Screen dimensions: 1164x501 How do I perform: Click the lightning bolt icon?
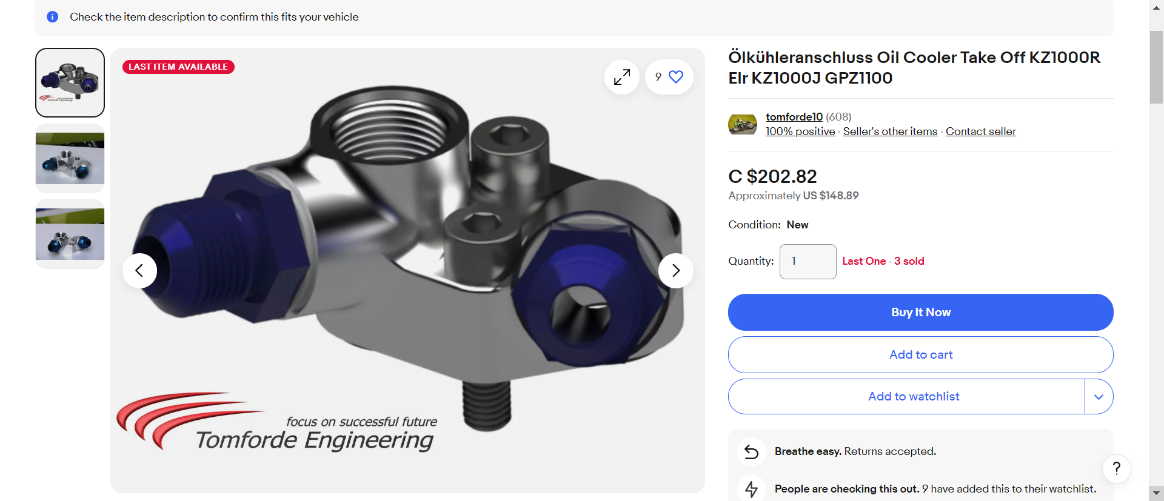[751, 489]
